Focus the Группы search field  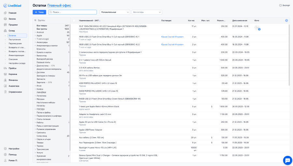[52, 21]
